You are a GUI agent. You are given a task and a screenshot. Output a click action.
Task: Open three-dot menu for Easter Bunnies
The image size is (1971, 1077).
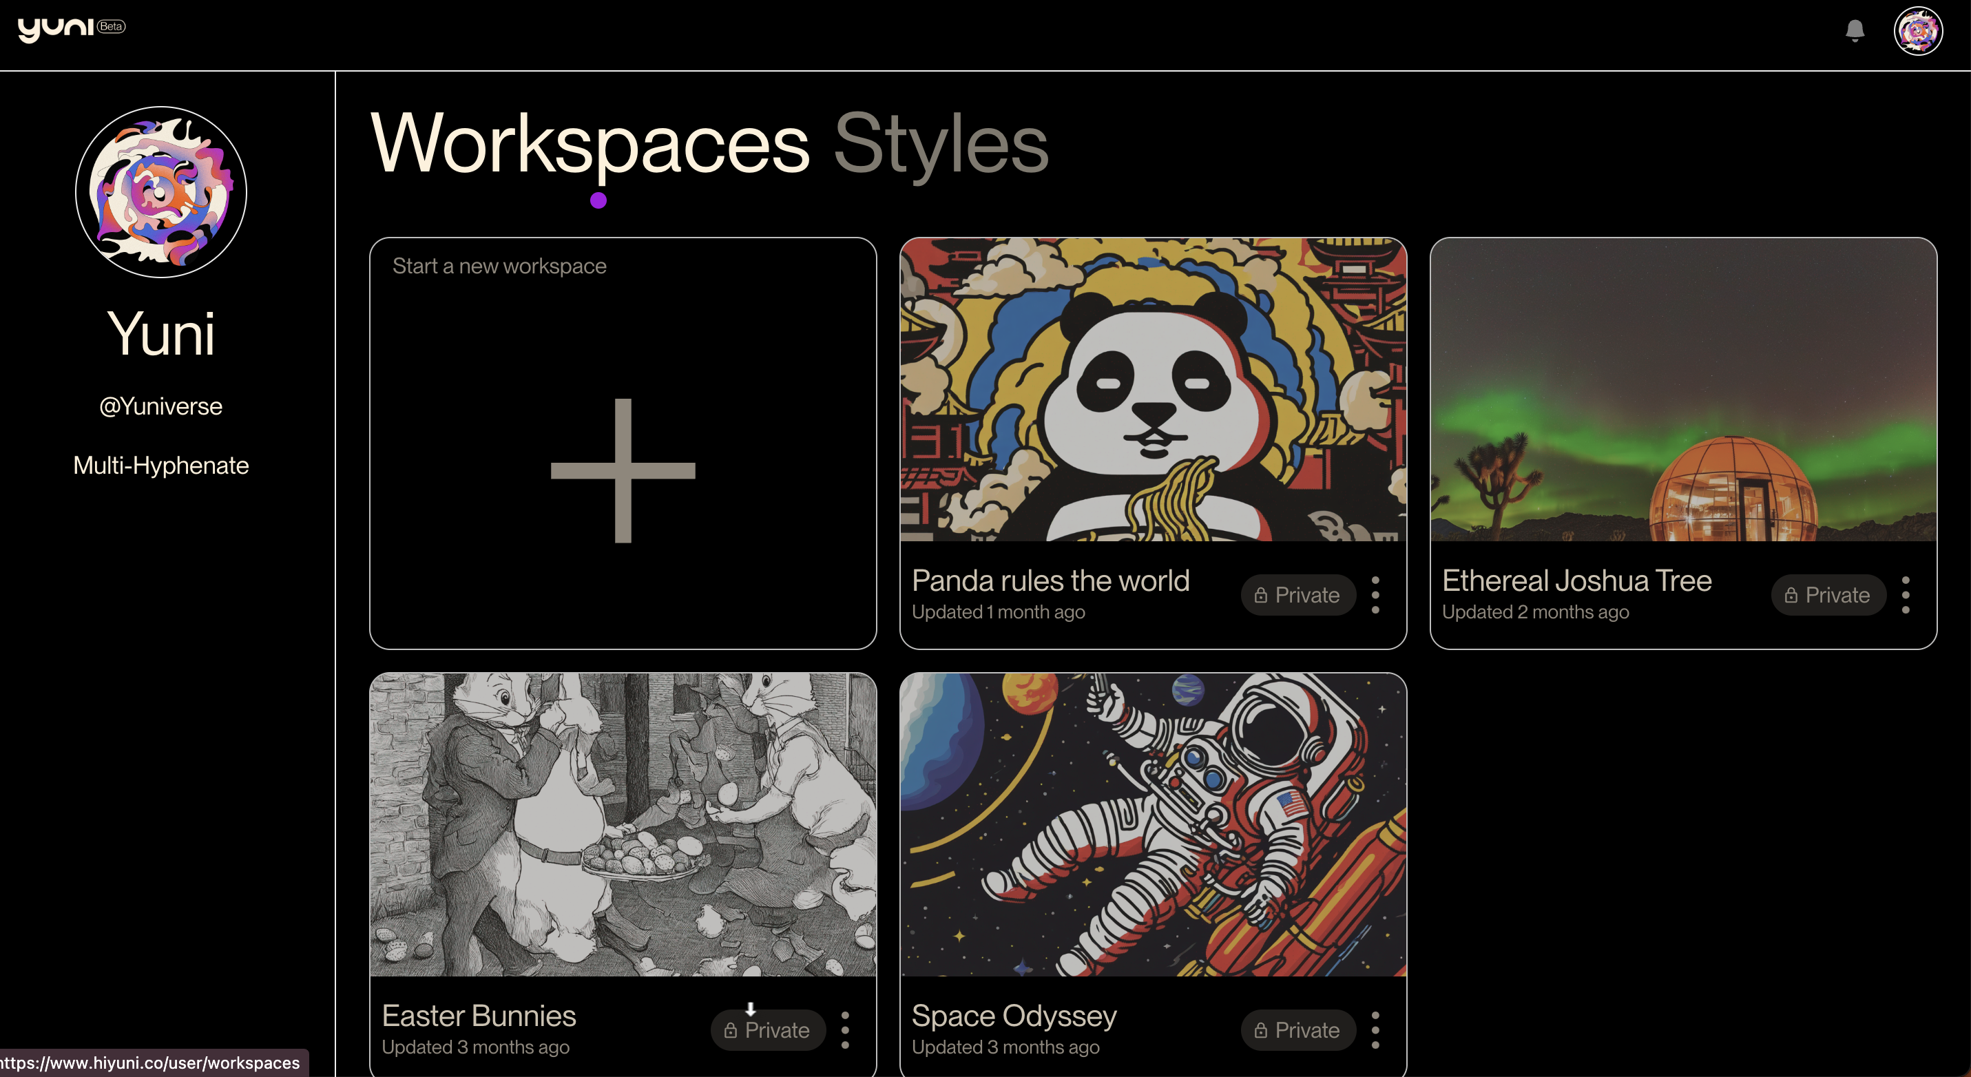point(845,1030)
